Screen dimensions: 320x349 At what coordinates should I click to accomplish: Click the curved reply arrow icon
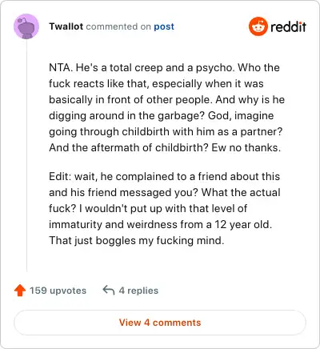tap(109, 290)
